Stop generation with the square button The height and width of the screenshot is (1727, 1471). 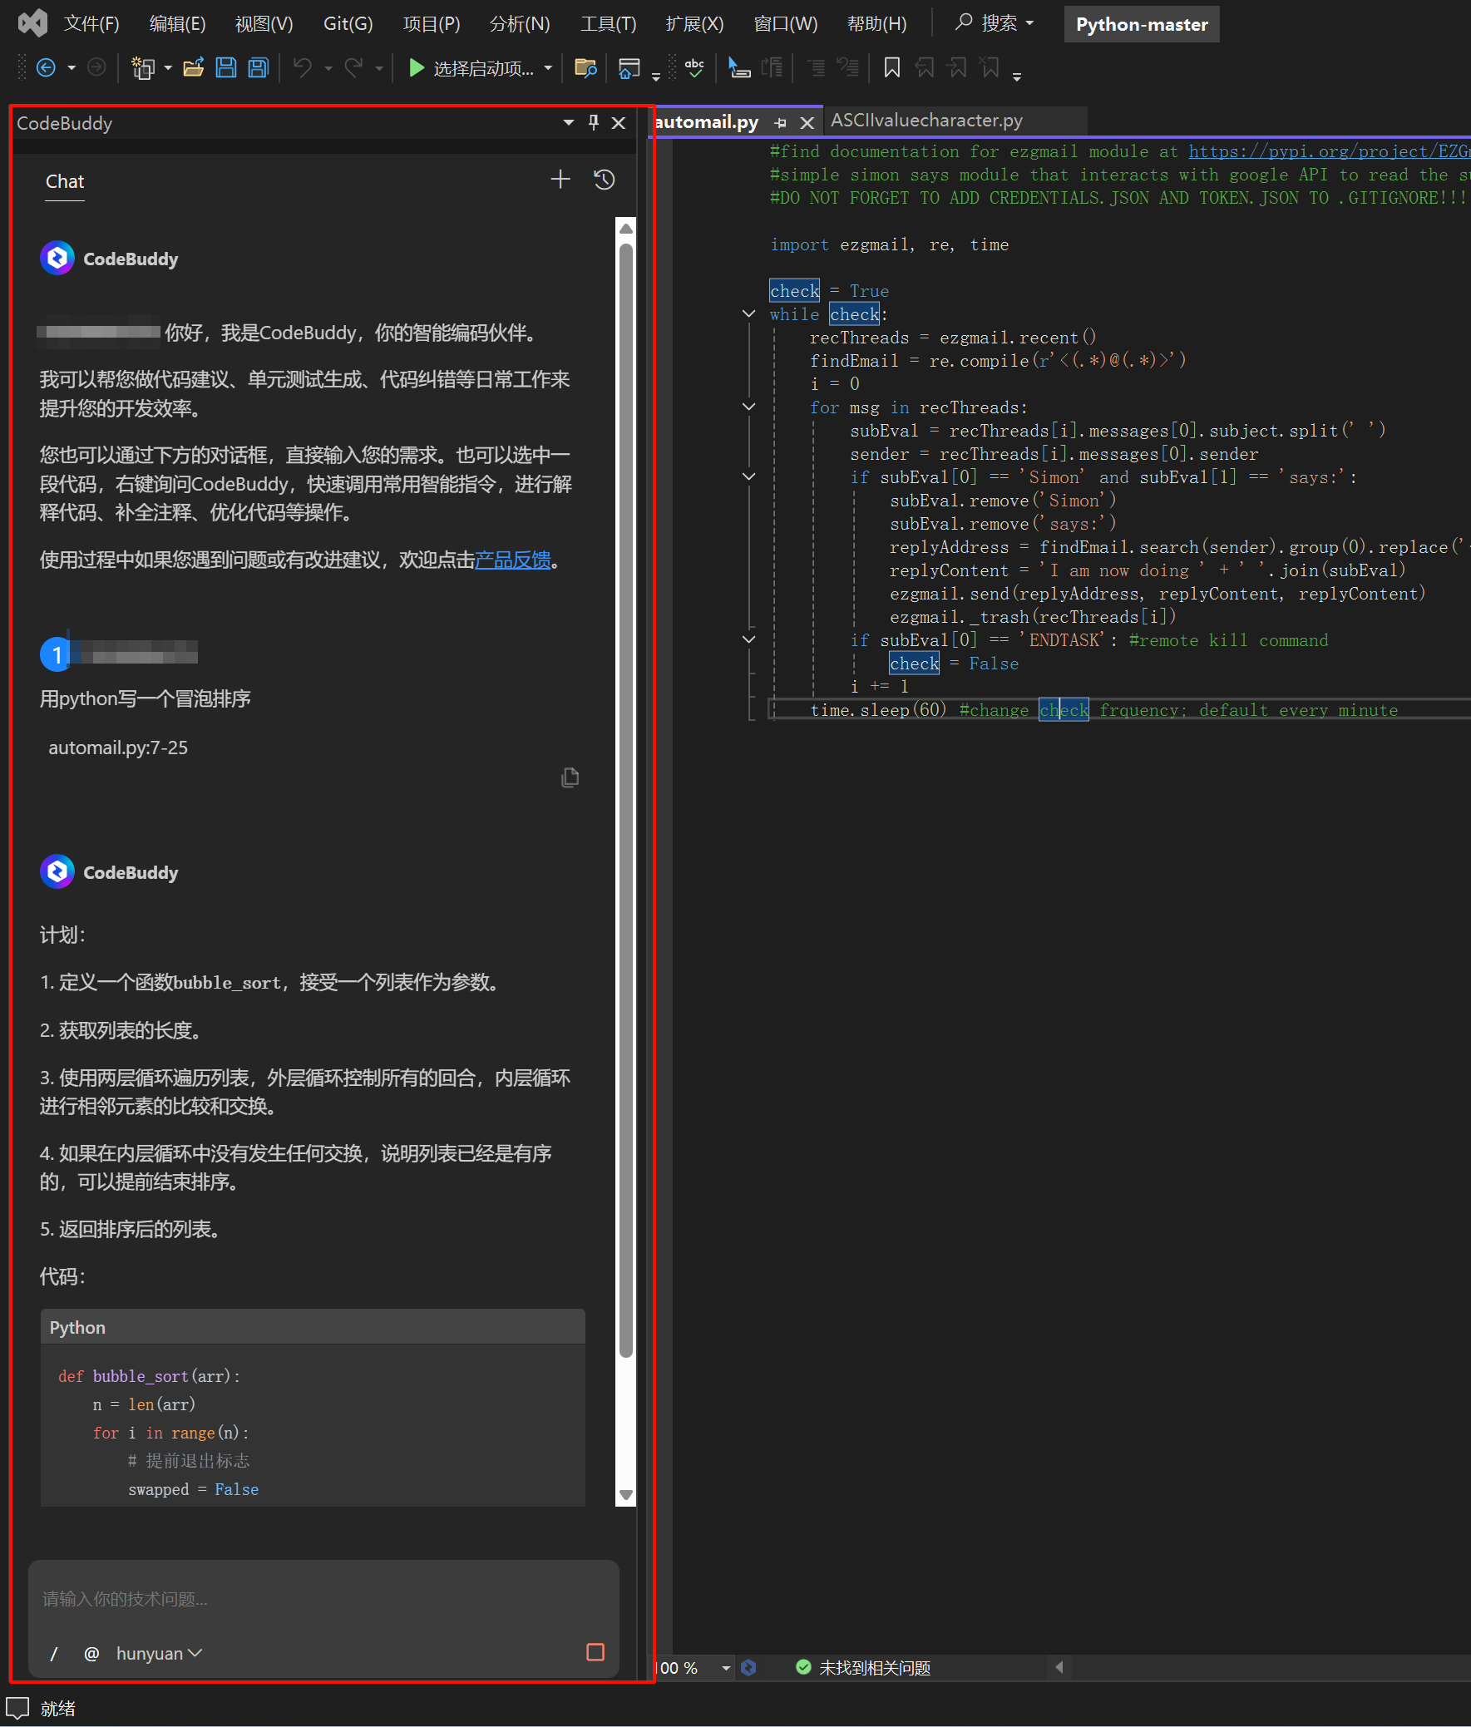(595, 1653)
